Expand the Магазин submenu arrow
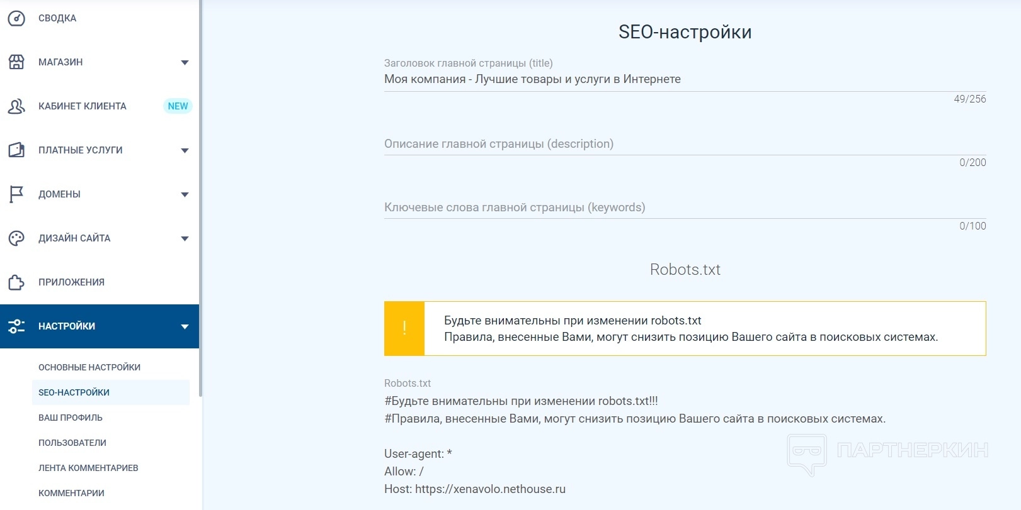Screen dimensions: 1021x510 [x=185, y=62]
